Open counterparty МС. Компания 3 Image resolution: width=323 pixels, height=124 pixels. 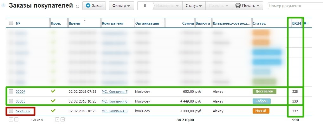tap(114, 111)
